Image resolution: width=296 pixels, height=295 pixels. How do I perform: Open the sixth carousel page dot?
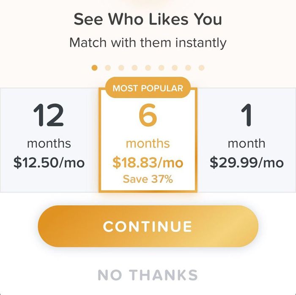[162, 68]
